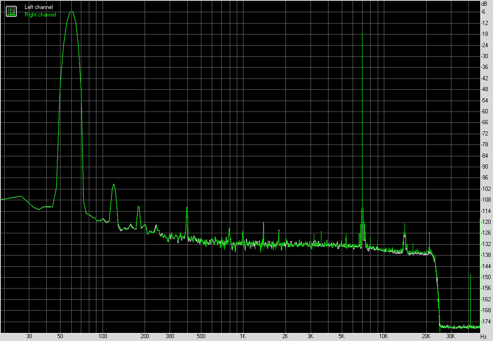Screen dimensions: 493x341
Task: Click the "-126" label on the dB axis
Action: 486,233
